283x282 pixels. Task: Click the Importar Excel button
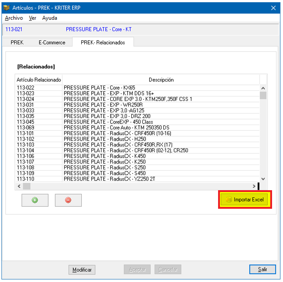(245, 199)
